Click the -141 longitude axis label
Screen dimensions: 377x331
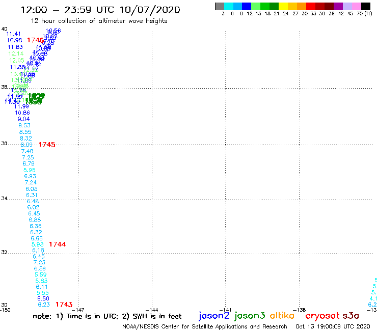click(226, 310)
